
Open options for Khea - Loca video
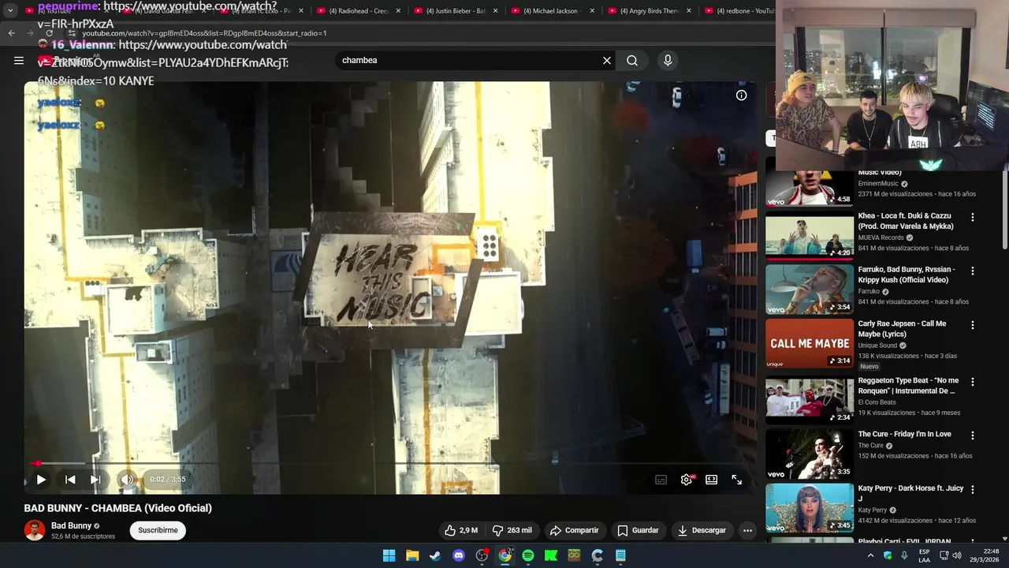pyautogui.click(x=972, y=217)
